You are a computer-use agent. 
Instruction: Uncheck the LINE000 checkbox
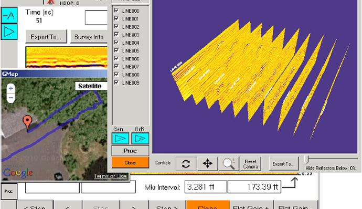pyautogui.click(x=116, y=11)
